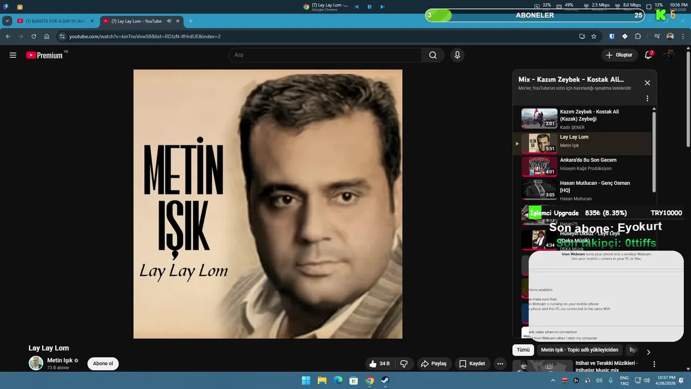Image resolution: width=691 pixels, height=389 pixels.
Task: Show hidden system tray icons chevron
Action: coord(553,380)
